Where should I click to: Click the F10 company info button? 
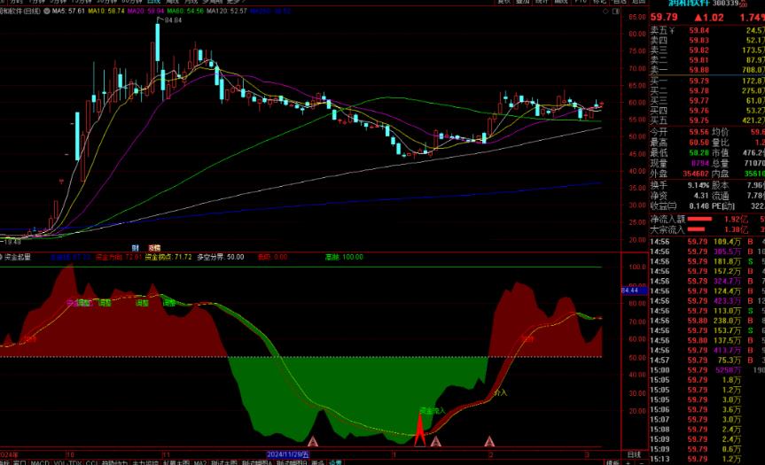coord(580,2)
